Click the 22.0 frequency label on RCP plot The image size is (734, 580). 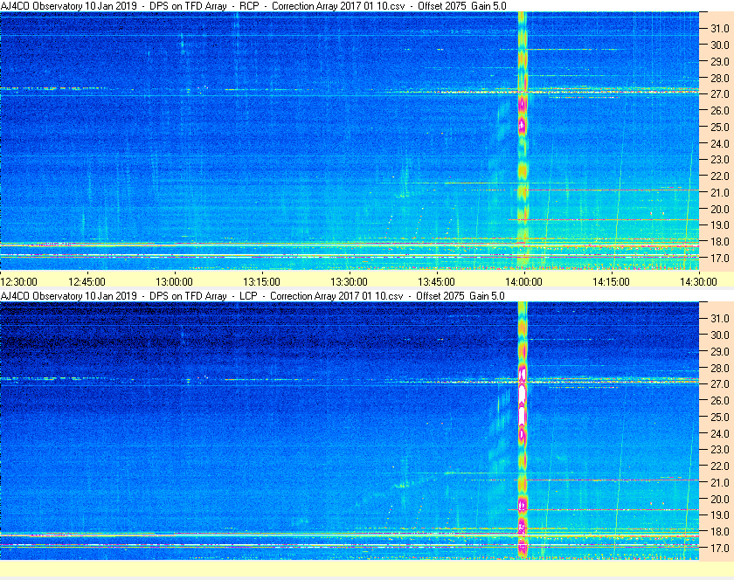pos(720,176)
